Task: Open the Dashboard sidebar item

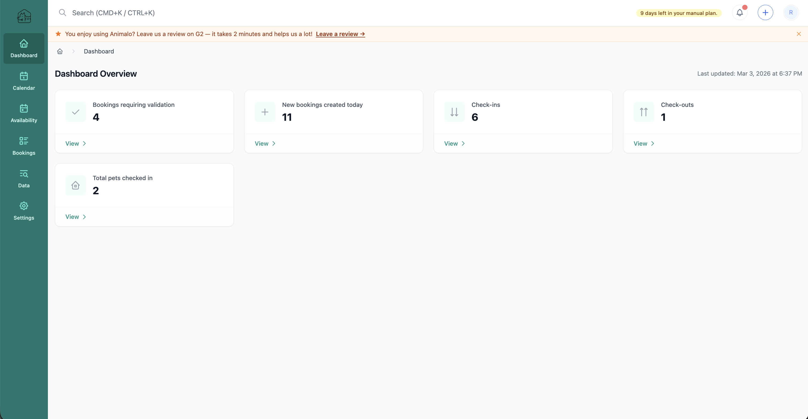Action: [24, 49]
